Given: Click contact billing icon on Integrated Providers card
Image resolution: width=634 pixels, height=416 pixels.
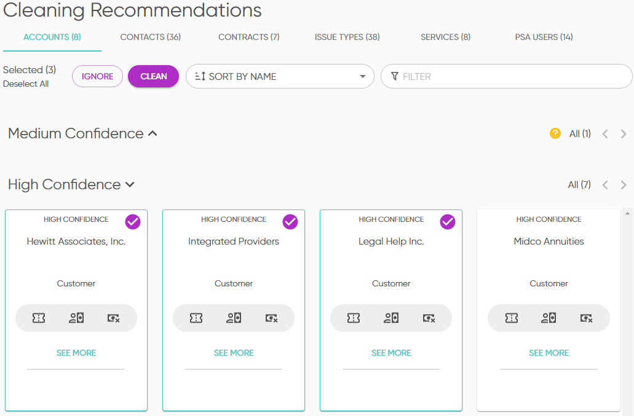Looking at the screenshot, I should pos(234,318).
